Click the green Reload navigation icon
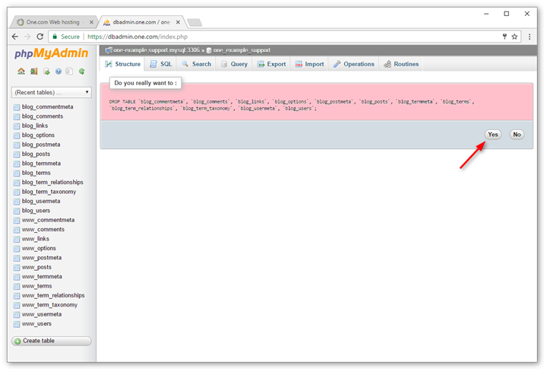The width and height of the screenshot is (544, 369). [81, 72]
